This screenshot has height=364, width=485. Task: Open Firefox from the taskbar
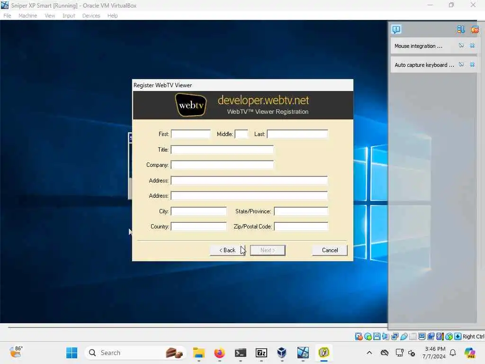[220, 353]
